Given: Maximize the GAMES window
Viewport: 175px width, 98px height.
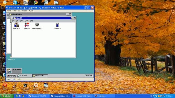Looking at the screenshot, I should pyautogui.click(x=74, y=18).
